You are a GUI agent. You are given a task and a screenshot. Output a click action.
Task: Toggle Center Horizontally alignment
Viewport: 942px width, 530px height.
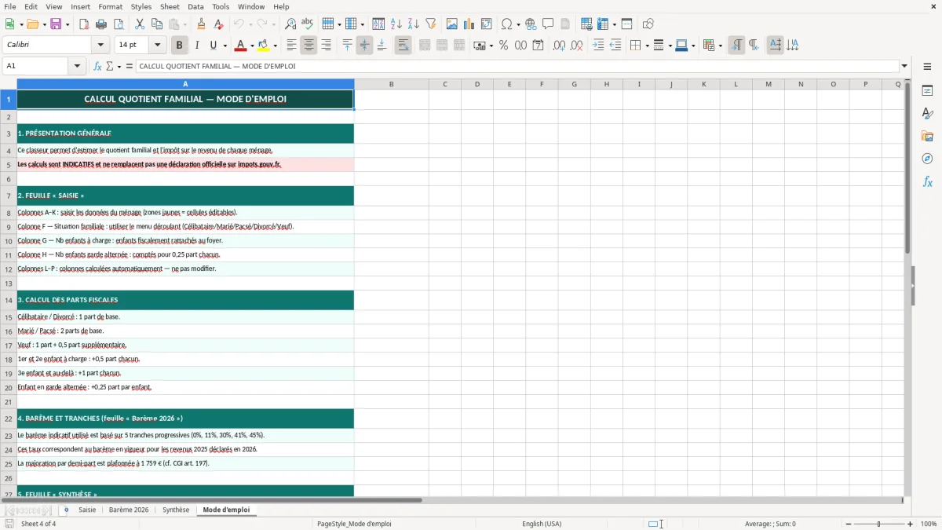click(309, 46)
